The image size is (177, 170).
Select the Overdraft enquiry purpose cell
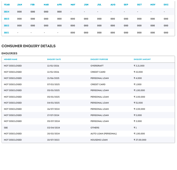tap(97, 66)
